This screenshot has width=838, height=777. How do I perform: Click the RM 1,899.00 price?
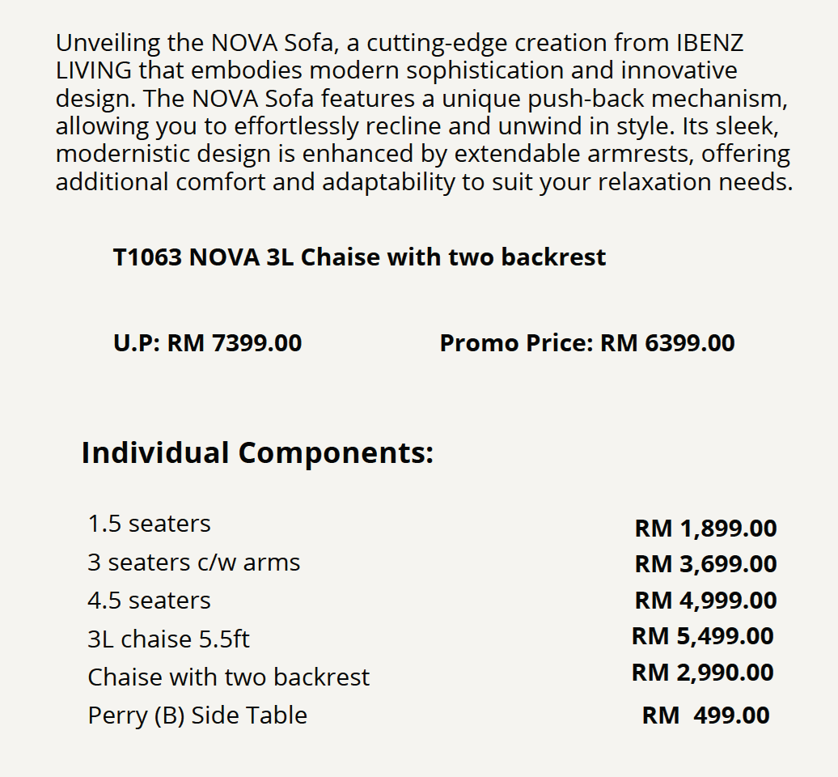click(705, 529)
